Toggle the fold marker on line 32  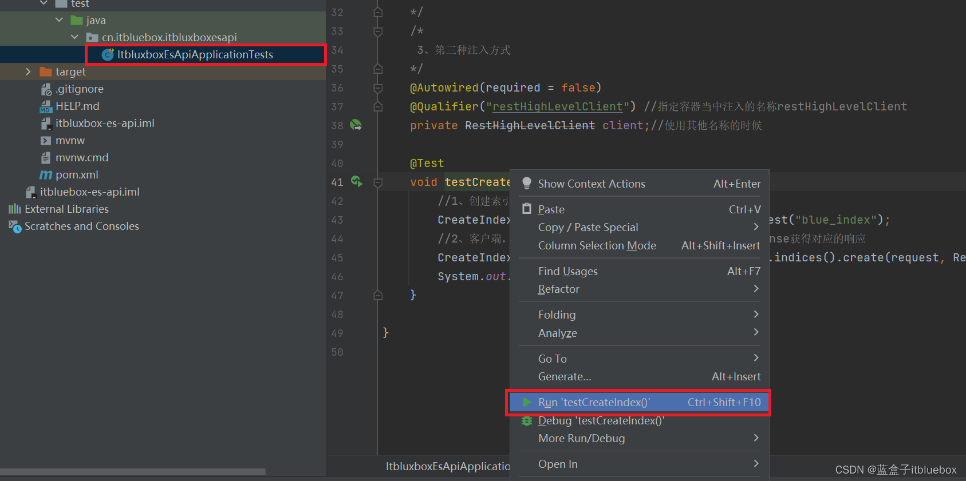pyautogui.click(x=378, y=12)
